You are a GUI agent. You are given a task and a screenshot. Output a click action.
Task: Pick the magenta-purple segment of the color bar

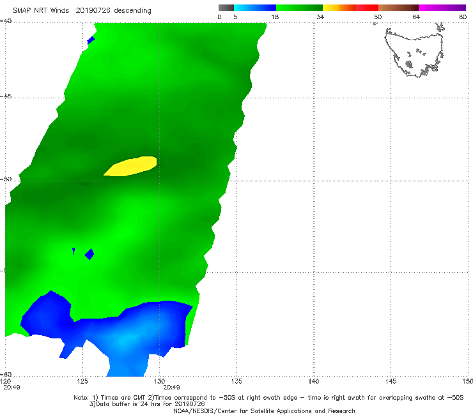[x=442, y=8]
